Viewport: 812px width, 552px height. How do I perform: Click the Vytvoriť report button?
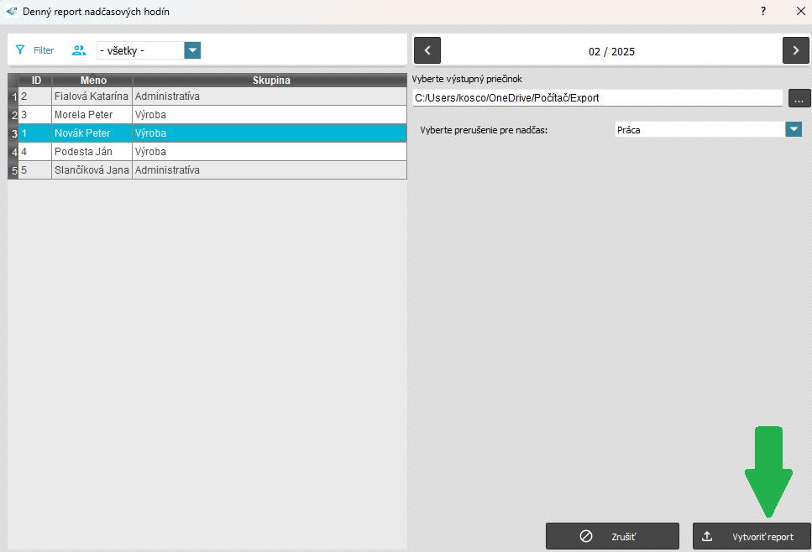click(x=752, y=536)
